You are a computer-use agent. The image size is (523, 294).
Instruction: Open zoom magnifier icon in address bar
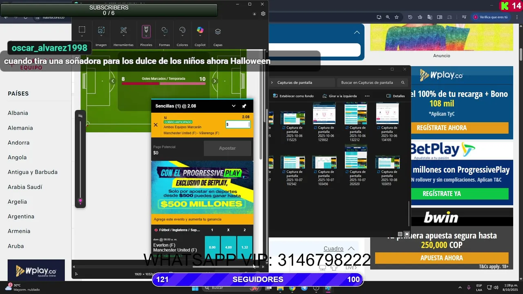click(x=388, y=17)
